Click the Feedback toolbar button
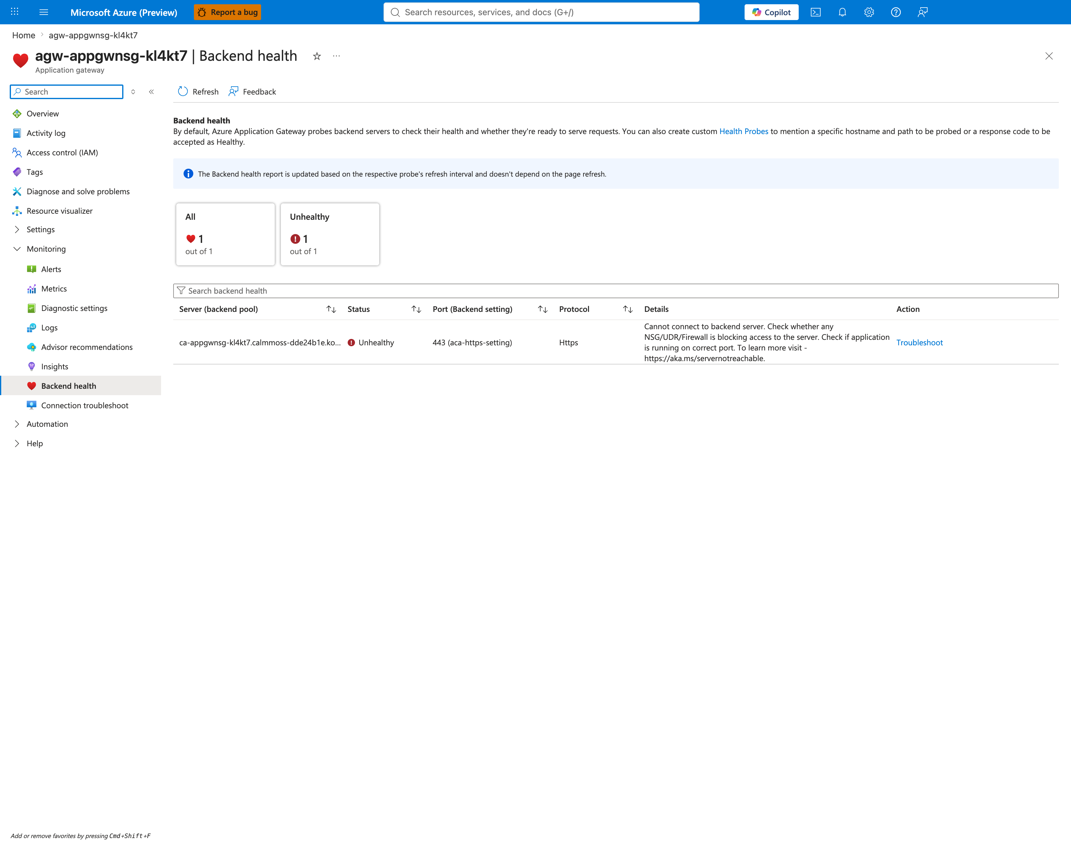This screenshot has height=842, width=1071. point(252,92)
